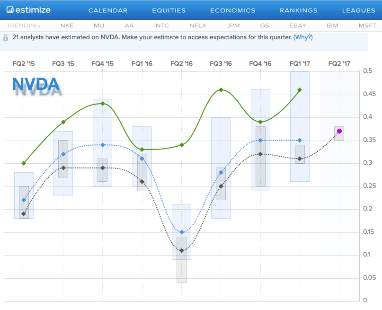Screen dimensions: 382x310
Task: Open the Leagues menu
Action: pos(358,10)
